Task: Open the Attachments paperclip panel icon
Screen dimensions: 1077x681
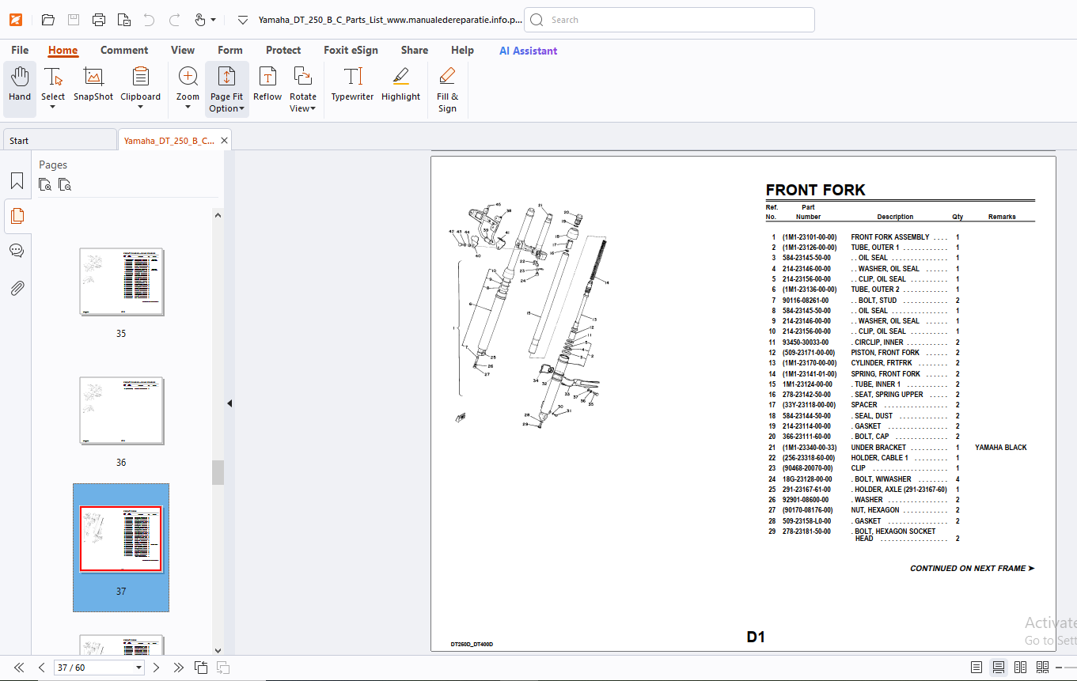Action: [17, 288]
